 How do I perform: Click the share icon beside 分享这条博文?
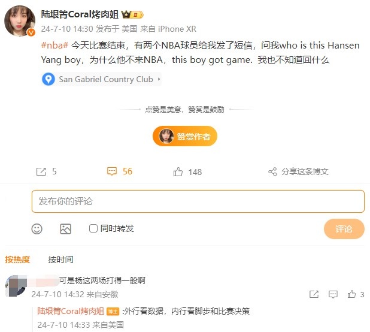click(x=272, y=171)
